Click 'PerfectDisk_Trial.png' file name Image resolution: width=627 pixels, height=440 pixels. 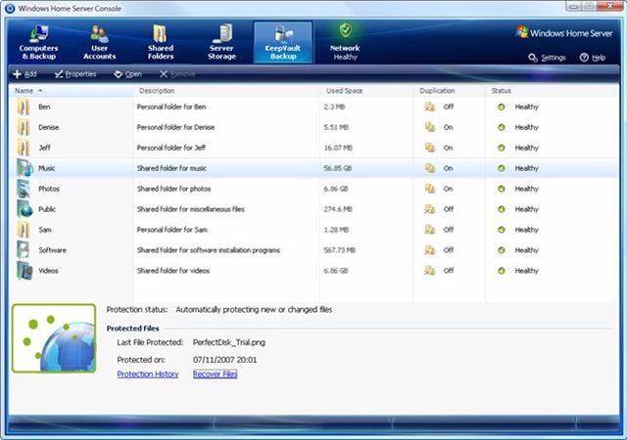tap(229, 342)
